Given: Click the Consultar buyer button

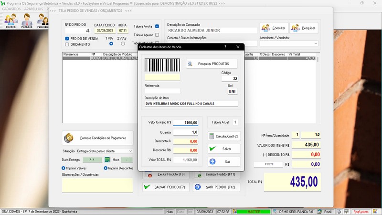Looking at the screenshot, I should (x=273, y=28).
